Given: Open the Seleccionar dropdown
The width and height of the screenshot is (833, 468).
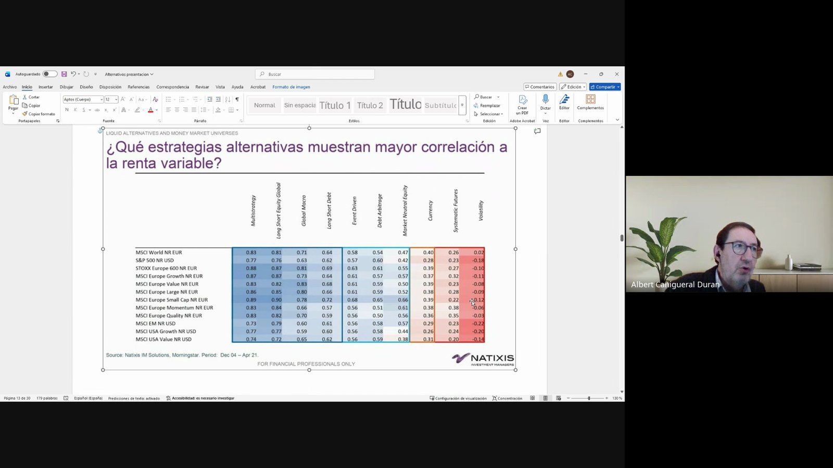Looking at the screenshot, I should (x=488, y=114).
